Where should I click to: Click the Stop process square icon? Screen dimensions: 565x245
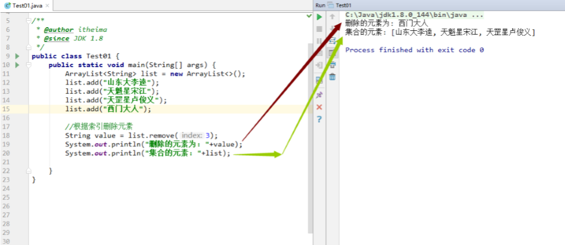[319, 29]
